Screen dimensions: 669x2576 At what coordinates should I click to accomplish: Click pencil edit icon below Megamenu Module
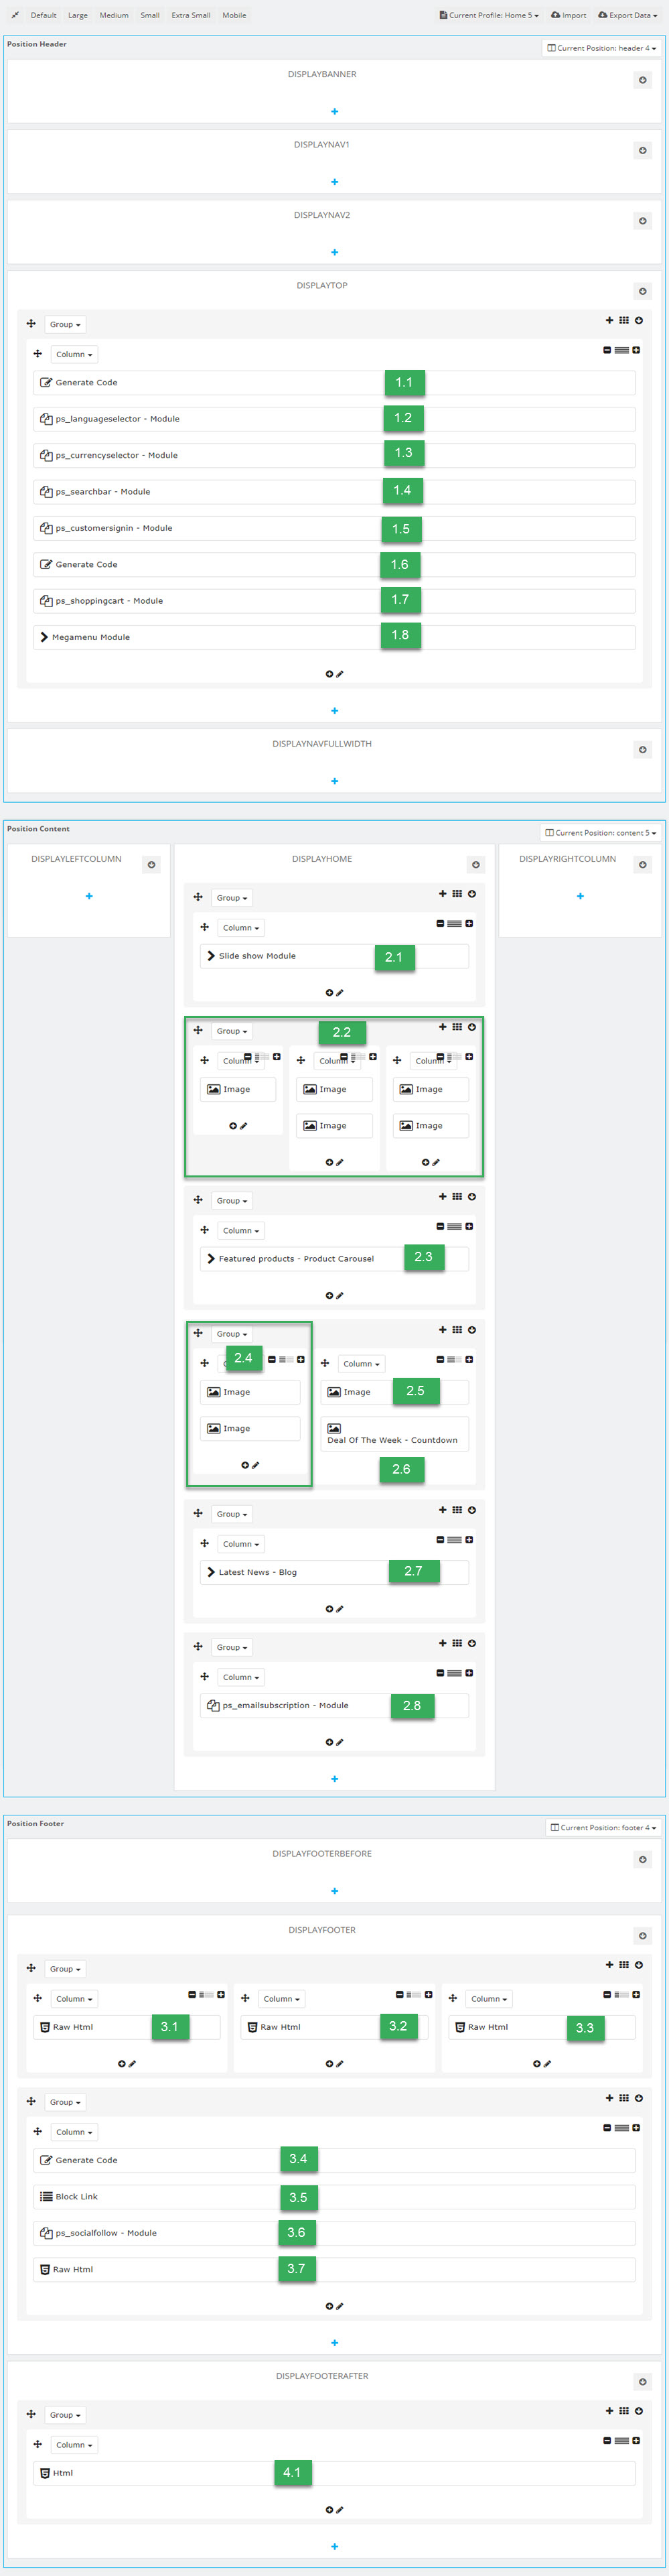tap(340, 674)
